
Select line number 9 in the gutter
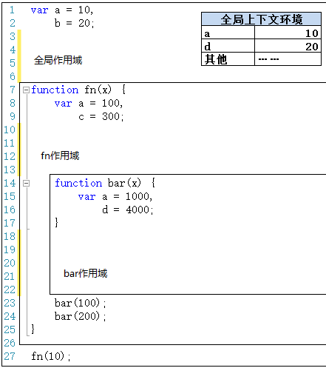(13, 116)
